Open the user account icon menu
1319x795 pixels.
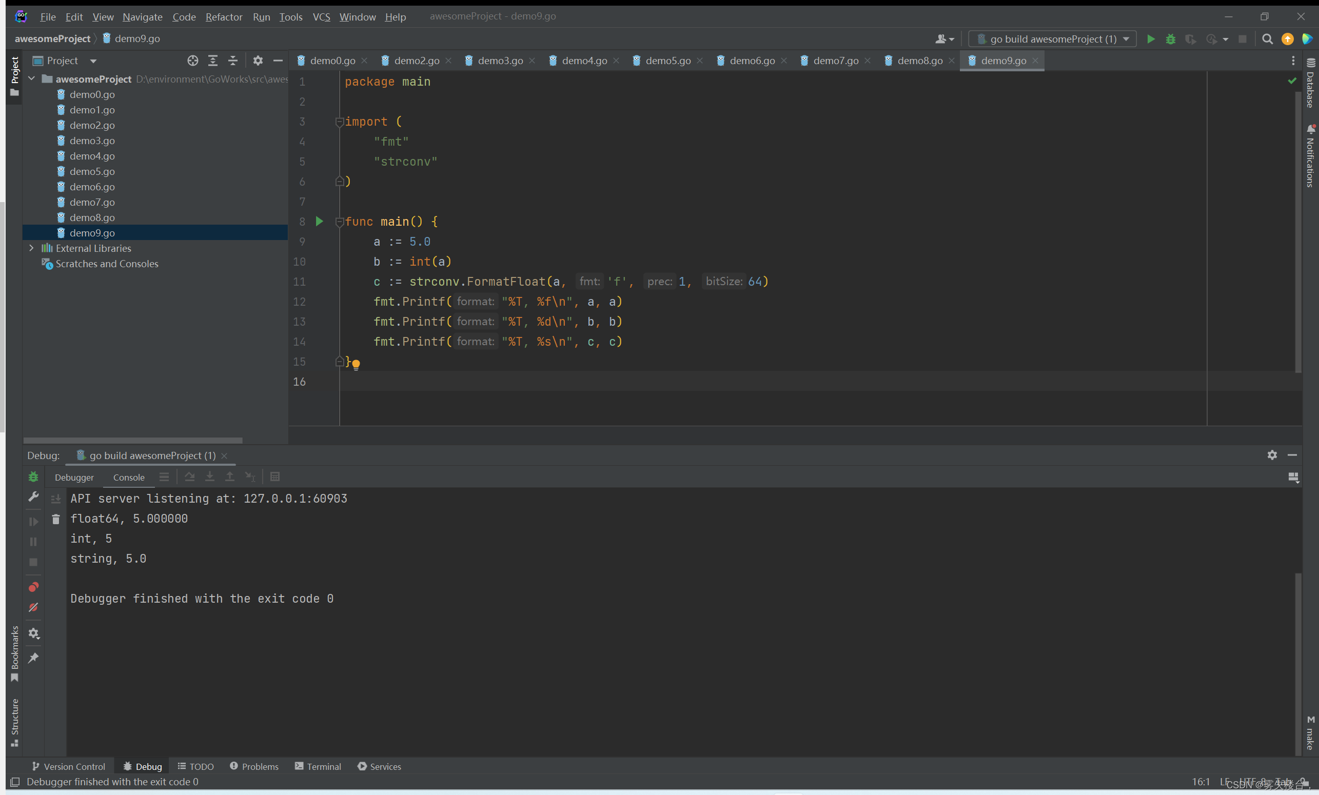tap(944, 39)
